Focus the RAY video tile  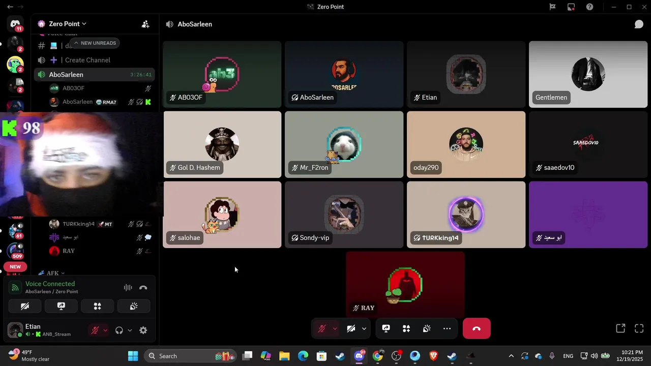[405, 285]
